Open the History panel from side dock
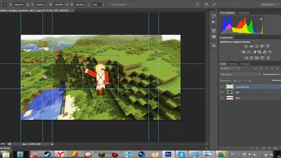This screenshot has height=158, width=281. [214, 16]
